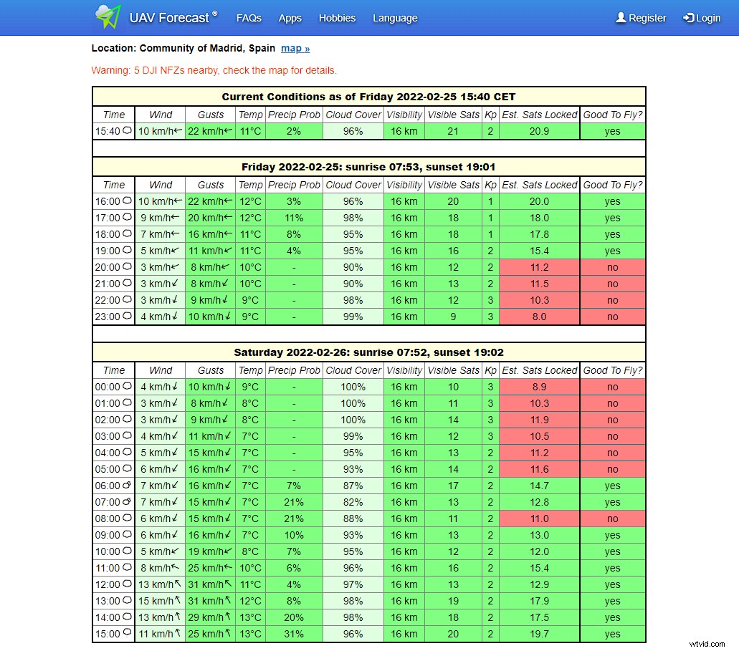Click the weather icon in Saturday's 07:00 row
The image size is (739, 651).
[x=128, y=502]
